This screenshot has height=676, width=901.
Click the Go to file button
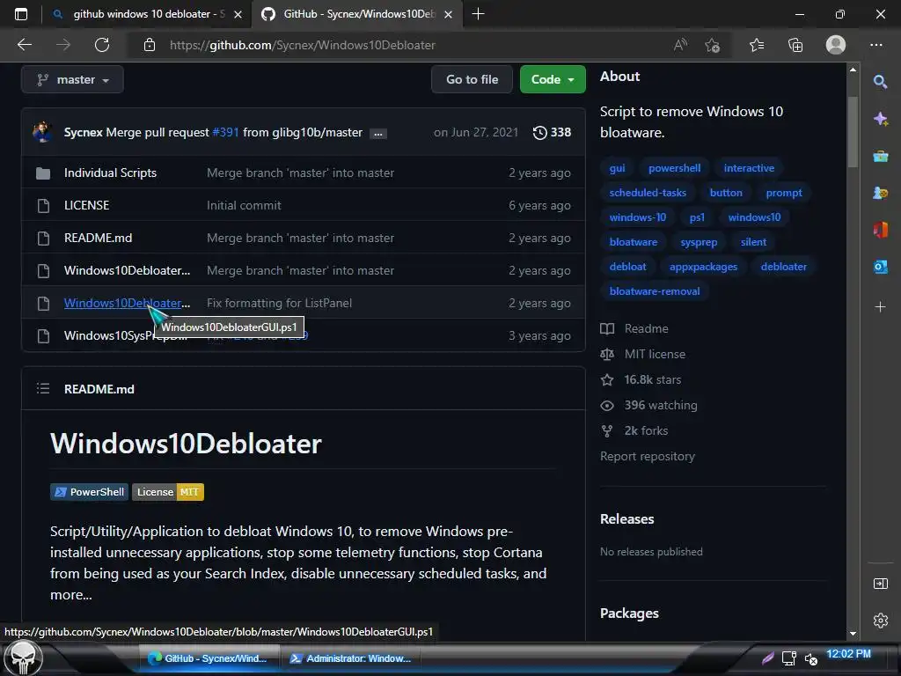(472, 79)
